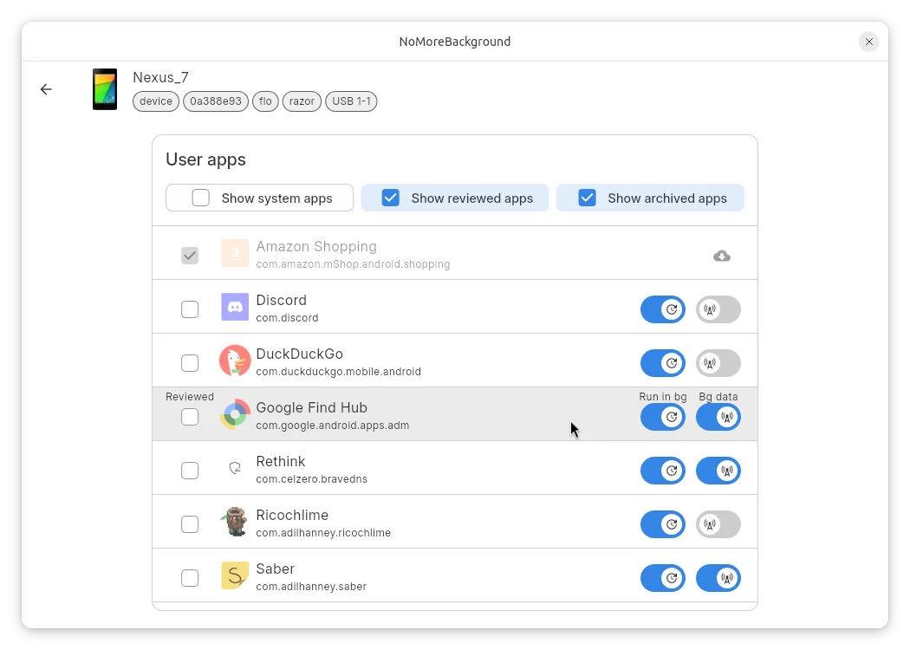Click the Ricochlime app icon
The width and height of the screenshot is (910, 650).
point(235,523)
